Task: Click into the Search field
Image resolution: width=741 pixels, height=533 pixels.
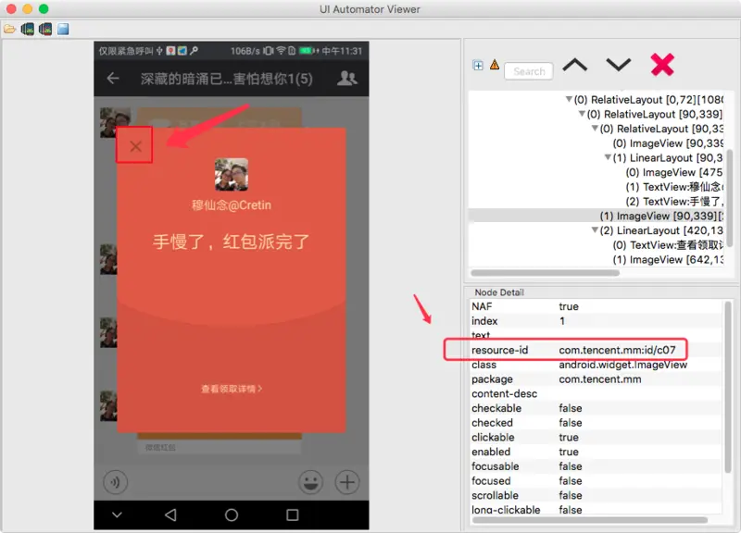Action: 529,71
